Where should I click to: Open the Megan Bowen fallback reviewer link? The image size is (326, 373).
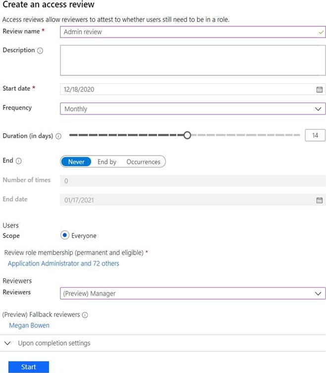29,325
